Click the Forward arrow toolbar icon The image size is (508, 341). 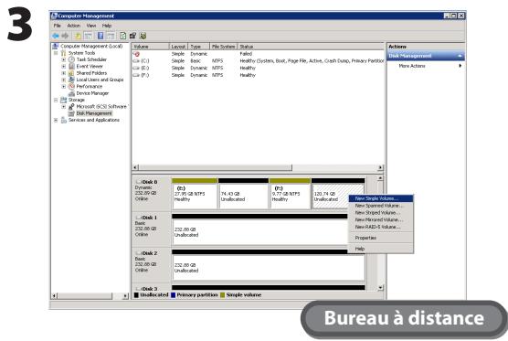pos(65,36)
